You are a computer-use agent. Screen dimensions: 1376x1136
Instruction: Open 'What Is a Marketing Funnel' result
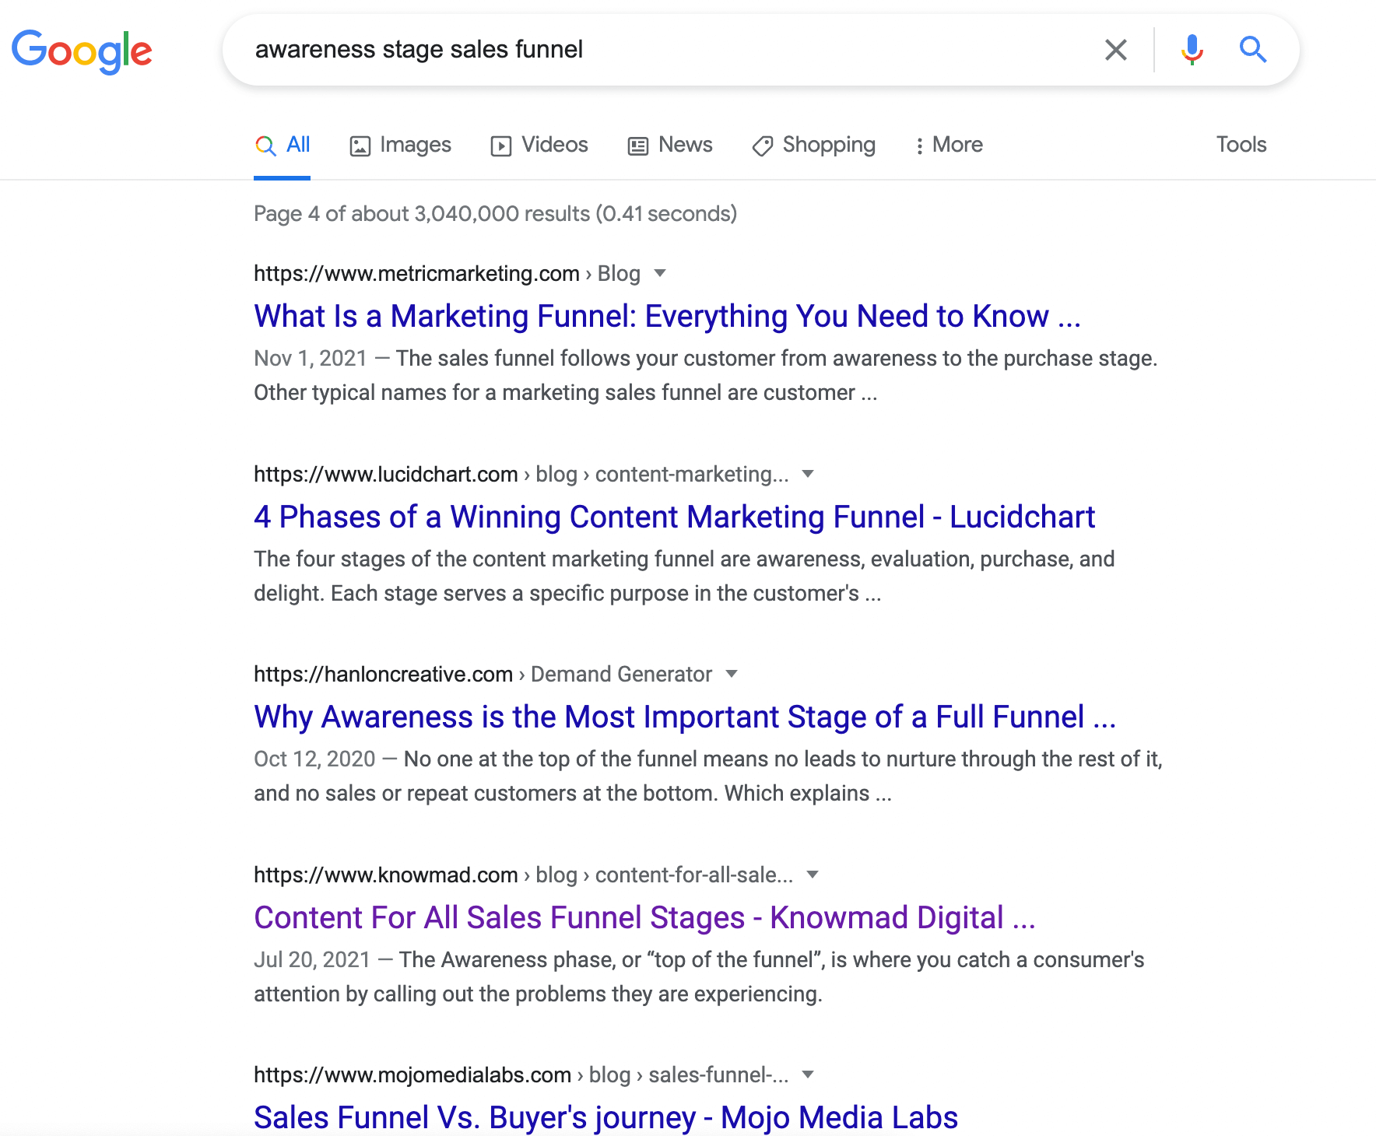click(668, 317)
